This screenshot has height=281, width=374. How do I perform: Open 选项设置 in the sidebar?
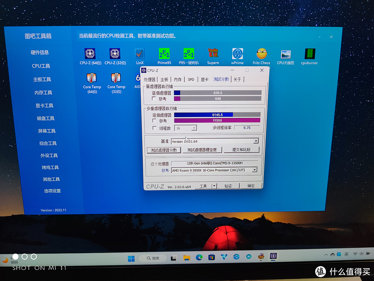tap(53, 191)
